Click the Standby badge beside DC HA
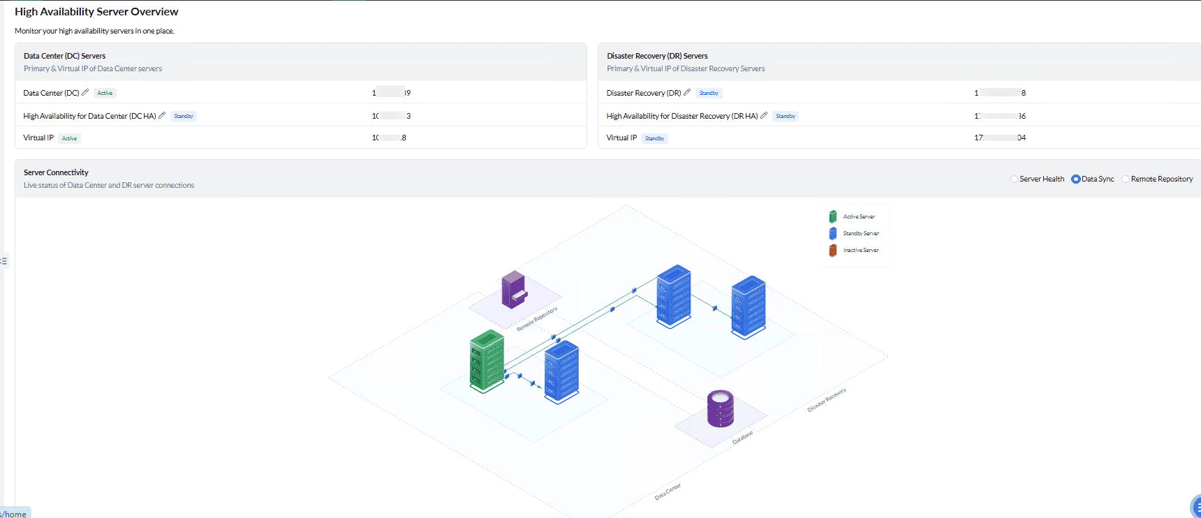1201x518 pixels. click(x=184, y=116)
